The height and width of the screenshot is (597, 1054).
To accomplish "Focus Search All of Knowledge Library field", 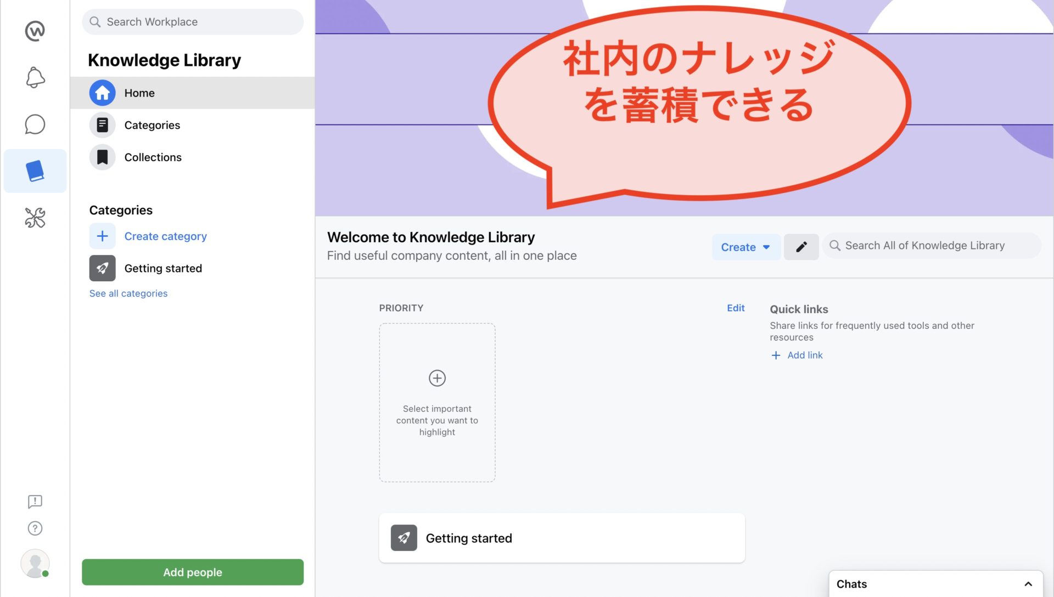I will pos(932,246).
